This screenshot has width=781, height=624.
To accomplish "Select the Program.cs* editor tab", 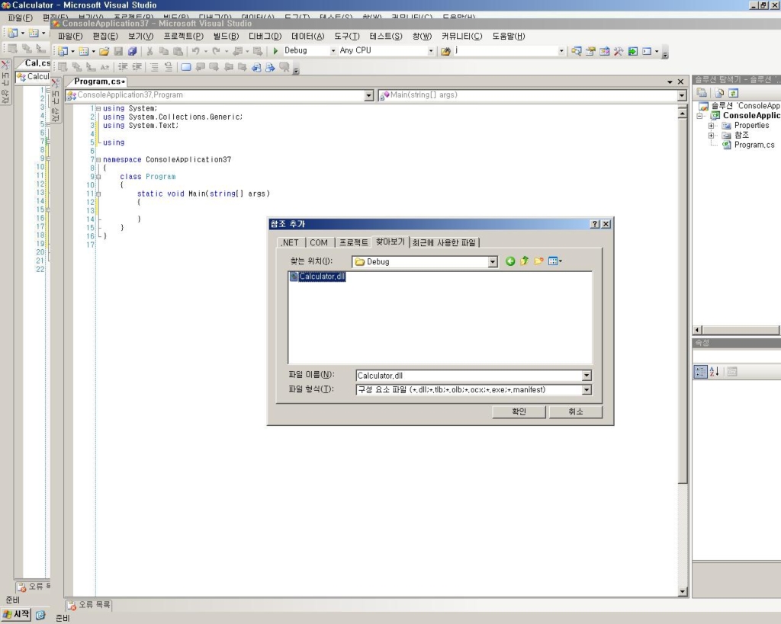I will click(98, 82).
